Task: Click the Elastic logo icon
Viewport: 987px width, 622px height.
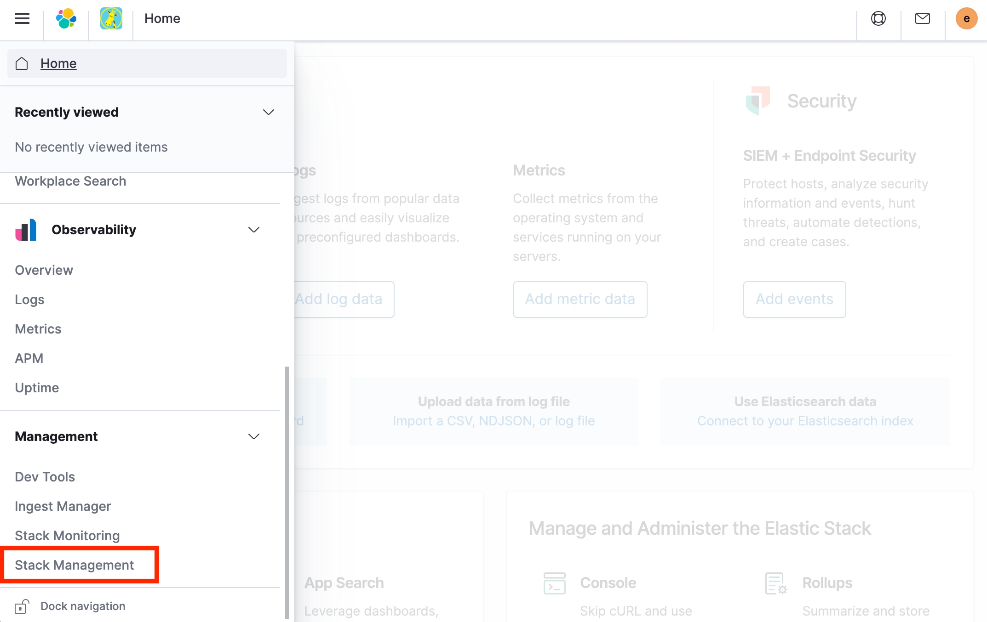Action: coord(66,18)
